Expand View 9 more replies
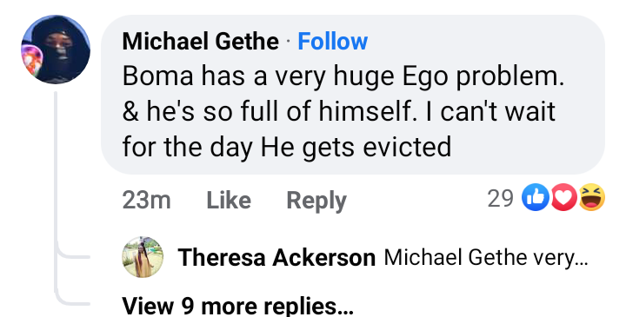Image resolution: width=626 pixels, height=317 pixels. (x=237, y=306)
